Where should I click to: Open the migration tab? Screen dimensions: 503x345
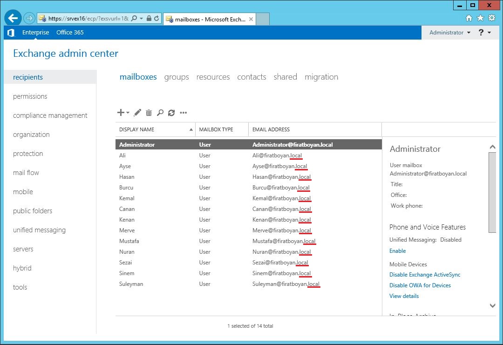[x=321, y=77]
